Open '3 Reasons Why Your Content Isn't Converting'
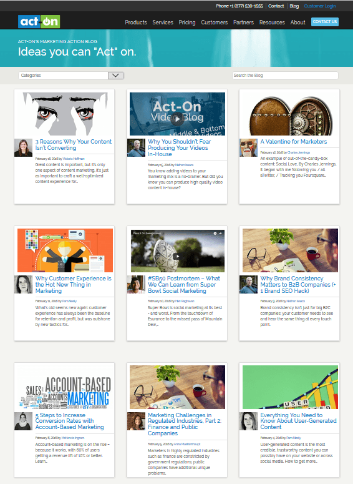The height and width of the screenshot is (484, 353). [74, 144]
